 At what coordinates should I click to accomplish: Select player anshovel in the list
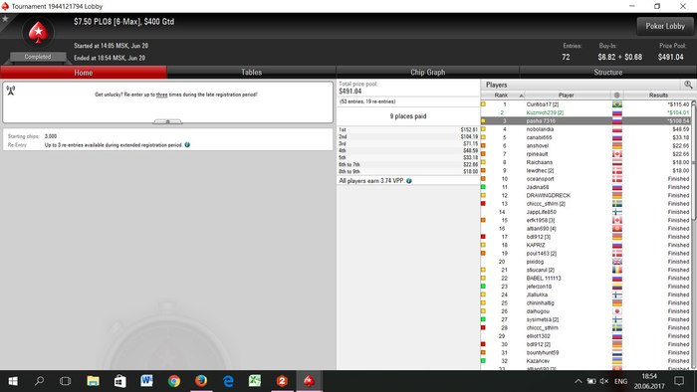coord(585,145)
